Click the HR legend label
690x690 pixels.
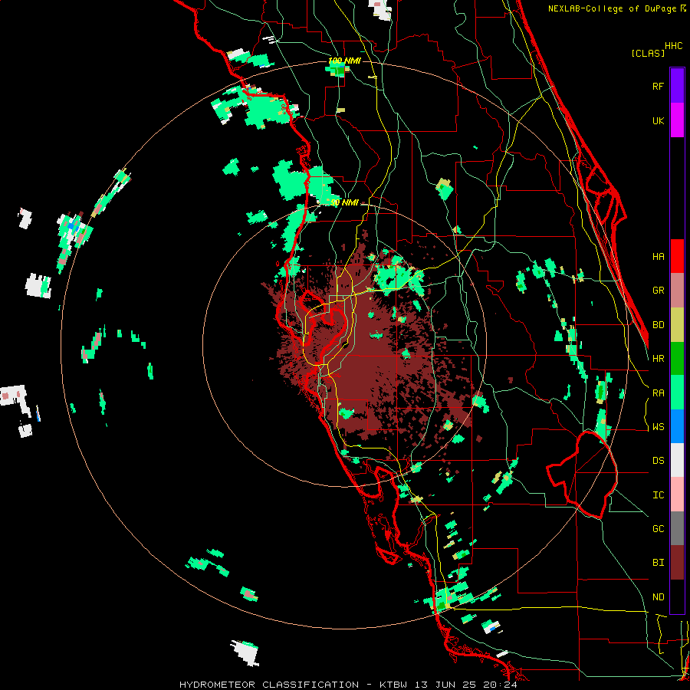tap(658, 359)
